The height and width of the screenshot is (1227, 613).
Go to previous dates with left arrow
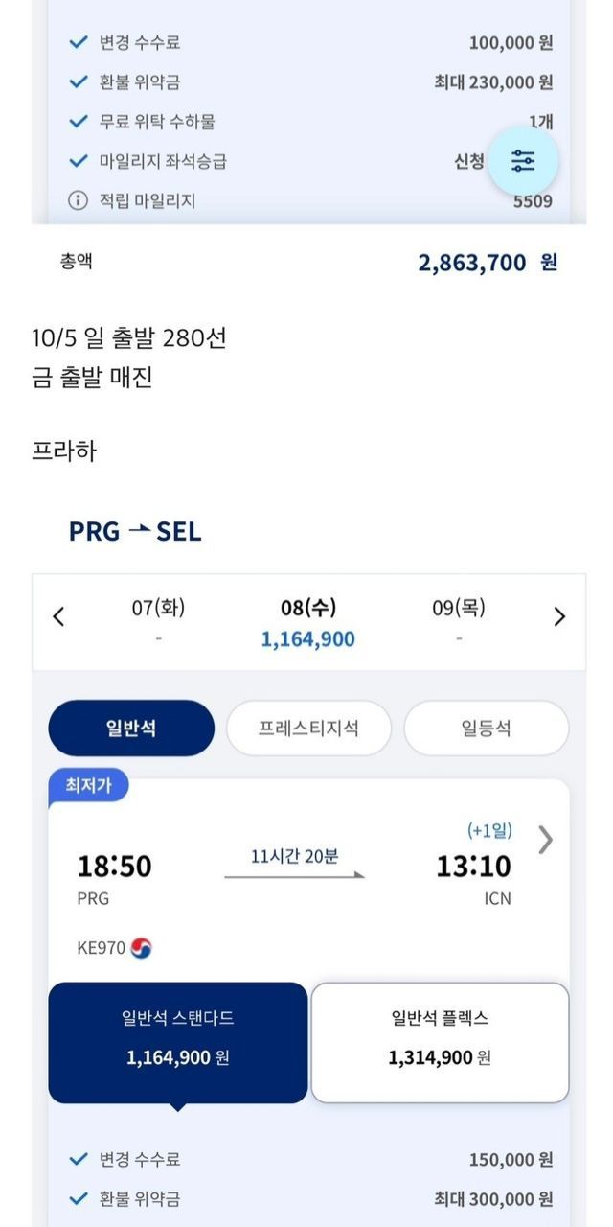(x=58, y=616)
